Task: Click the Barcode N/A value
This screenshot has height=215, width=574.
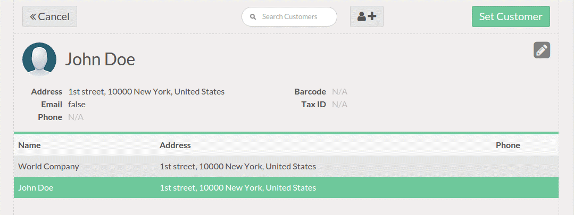Action: click(x=339, y=92)
